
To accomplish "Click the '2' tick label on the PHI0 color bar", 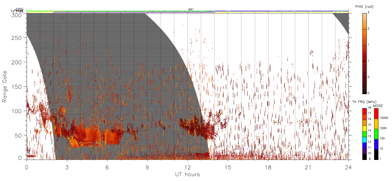I will point(369,29).
